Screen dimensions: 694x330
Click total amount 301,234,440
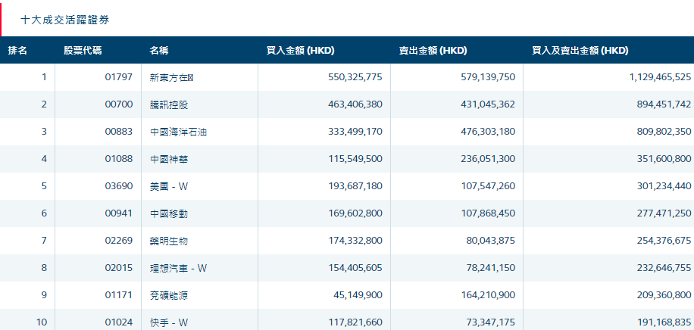664,186
